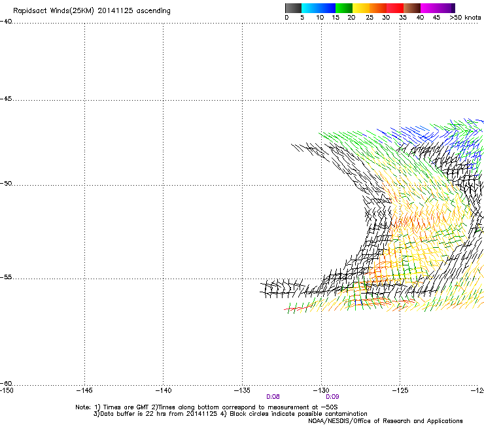Click the 'Note: 1) Times are GMT' line
484x425 pixels.
[x=207, y=407]
